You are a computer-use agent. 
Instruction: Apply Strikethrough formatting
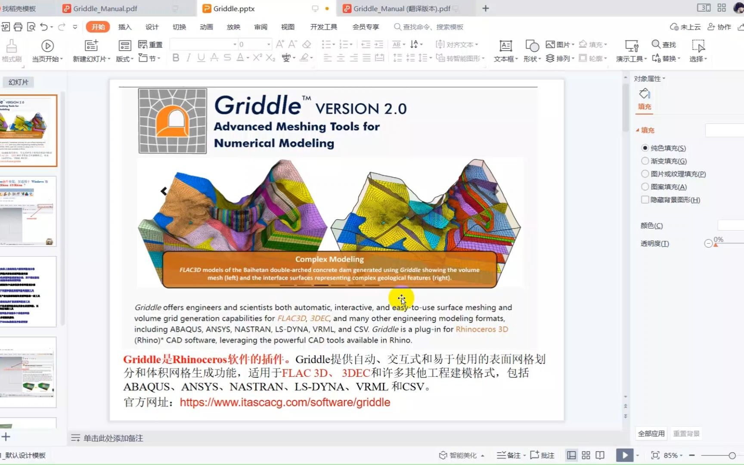[227, 58]
